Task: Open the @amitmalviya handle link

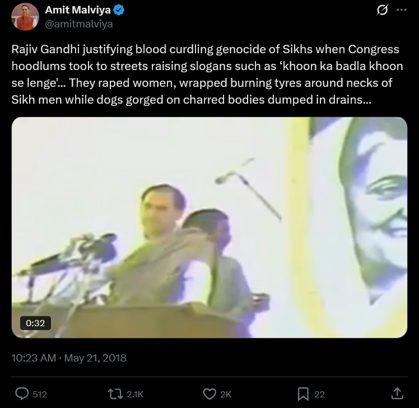Action: click(x=79, y=24)
